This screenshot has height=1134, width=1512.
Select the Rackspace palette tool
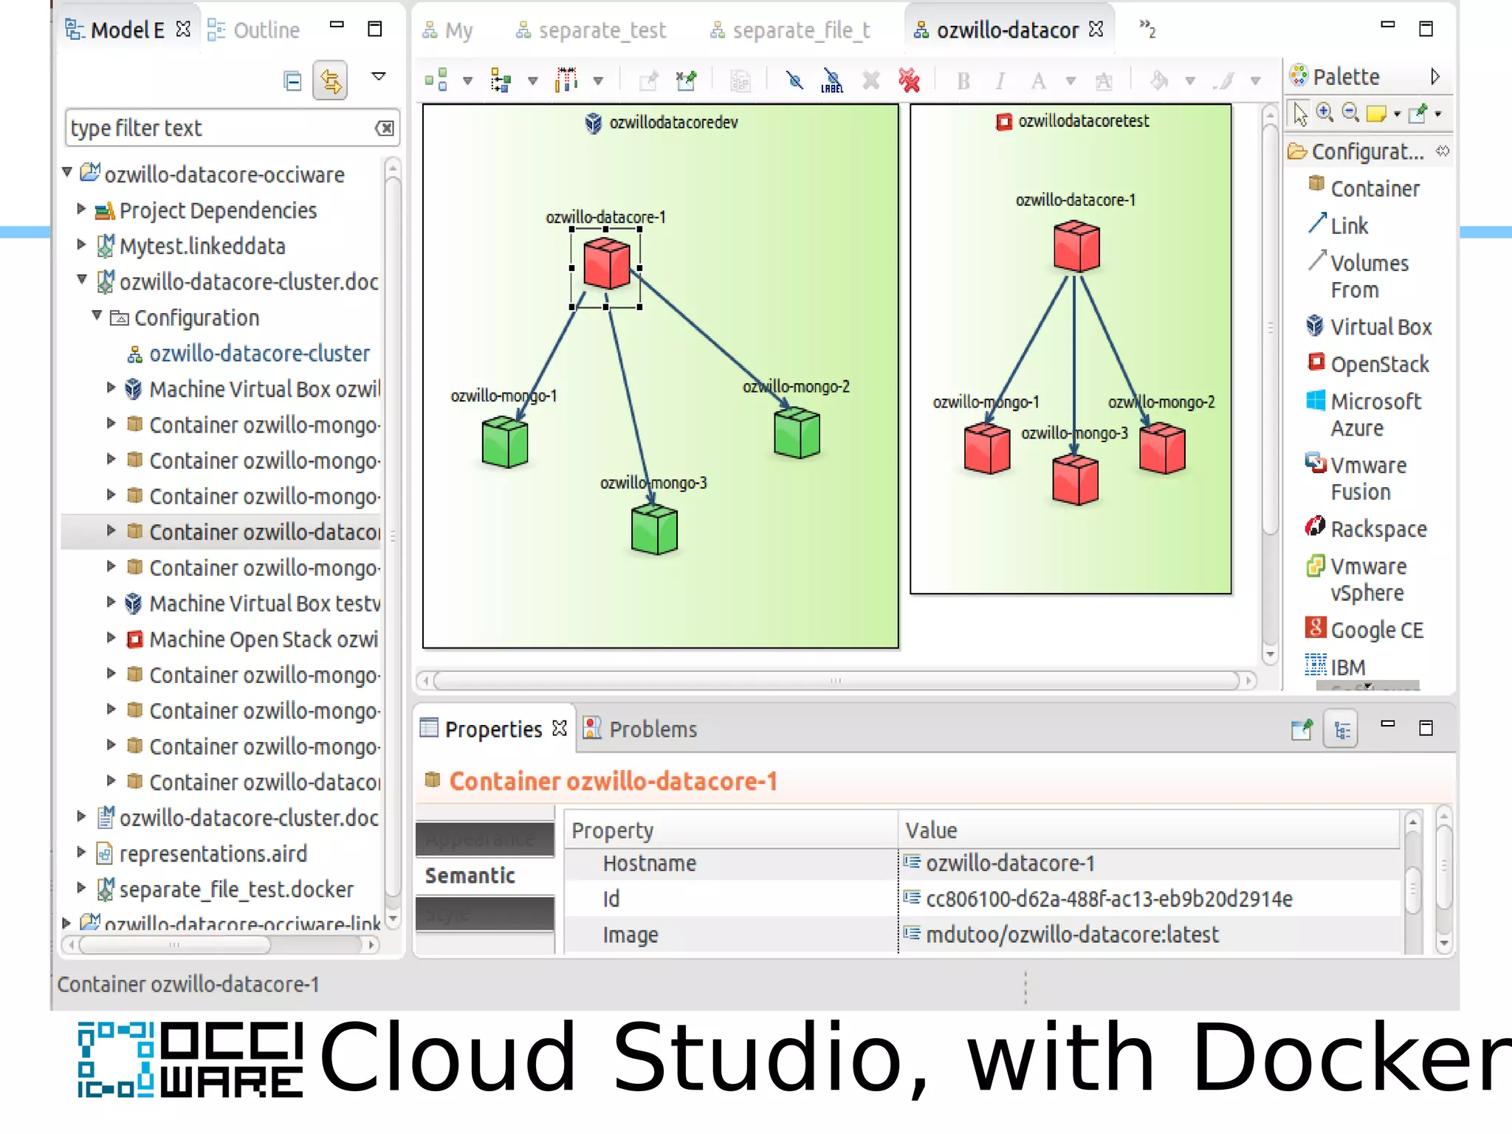[1367, 529]
